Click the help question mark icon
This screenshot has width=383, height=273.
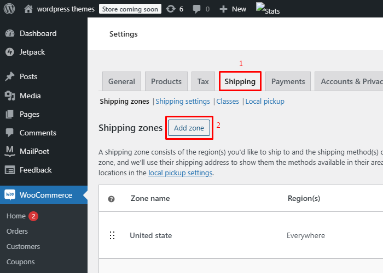[x=112, y=199]
